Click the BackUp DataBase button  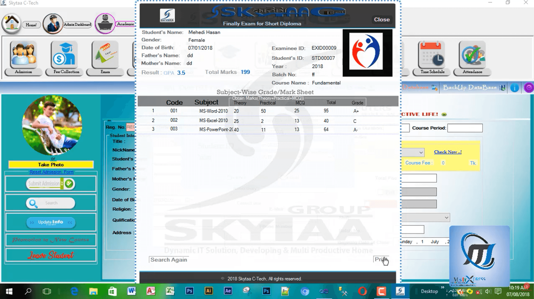coord(474,87)
